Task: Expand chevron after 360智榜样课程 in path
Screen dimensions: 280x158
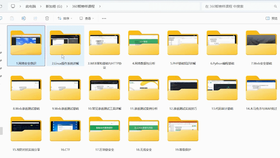Action: coord(100,6)
